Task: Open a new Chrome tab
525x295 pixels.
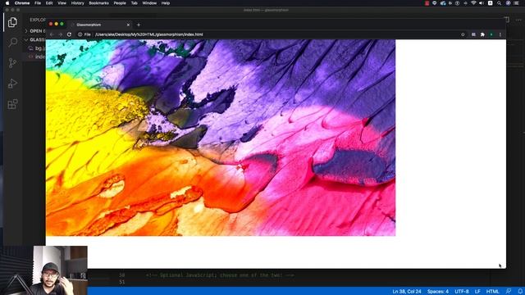Action: 139,25
